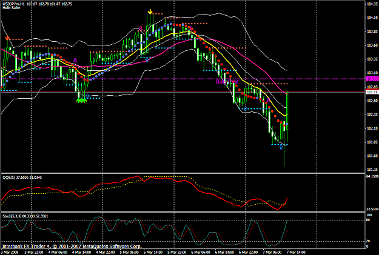Click the 'Hello Sailor' indicator comment
This screenshot has width=379, height=255.
(12, 8)
